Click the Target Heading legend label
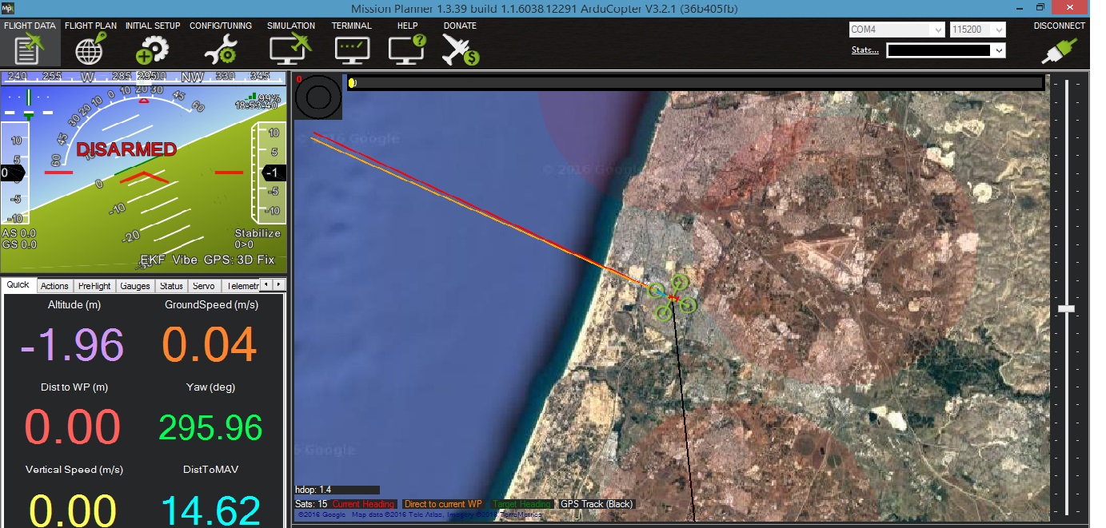This screenshot has width=1106, height=528. [x=521, y=504]
